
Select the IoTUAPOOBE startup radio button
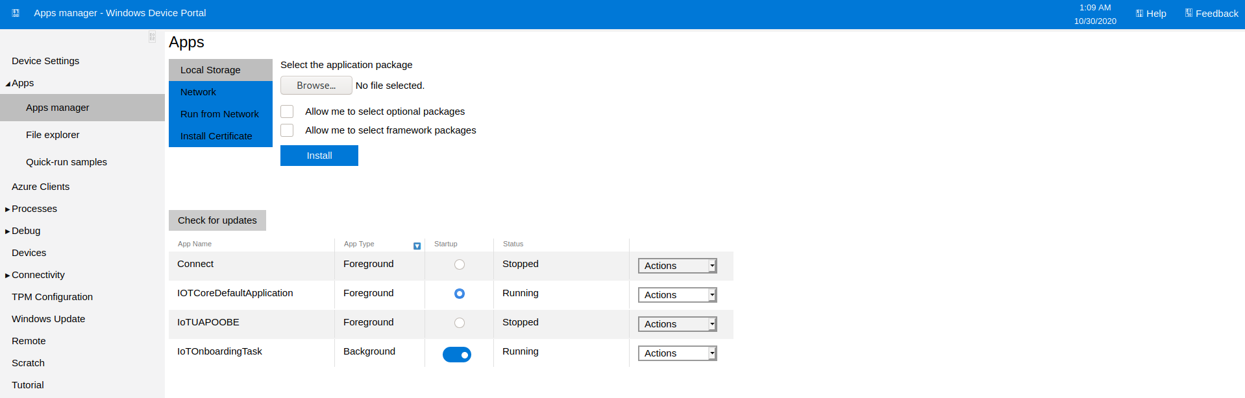460,323
